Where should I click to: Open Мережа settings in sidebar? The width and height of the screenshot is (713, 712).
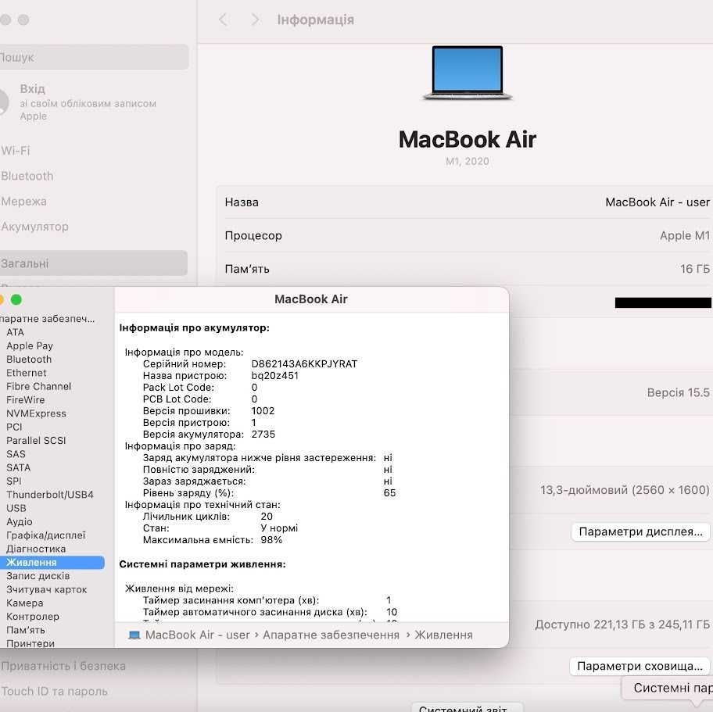coord(23,202)
